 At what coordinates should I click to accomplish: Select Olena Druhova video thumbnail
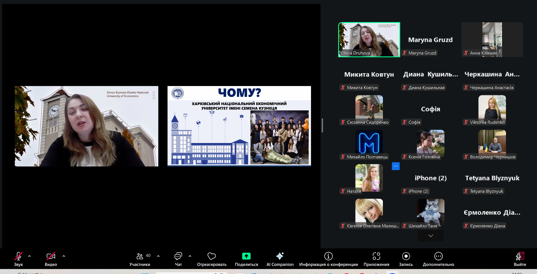coord(369,40)
